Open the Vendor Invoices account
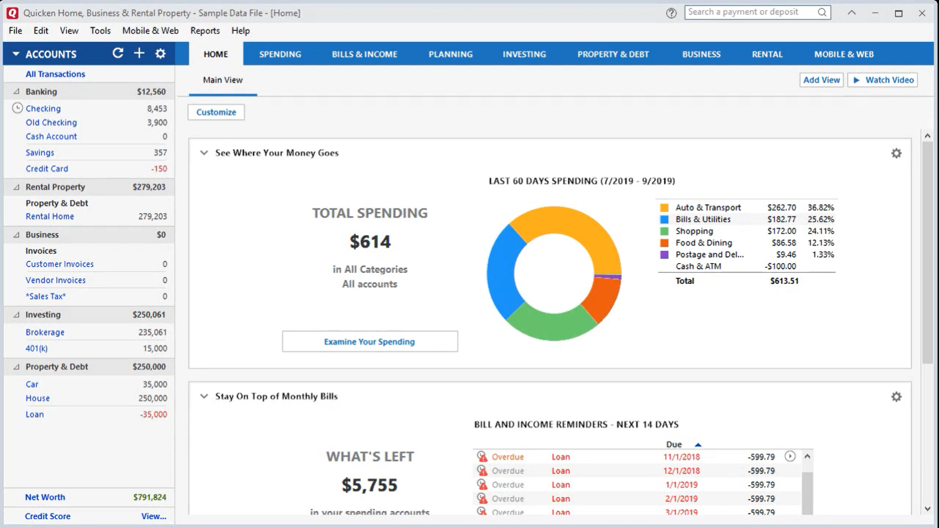Image resolution: width=939 pixels, height=528 pixels. [x=56, y=280]
